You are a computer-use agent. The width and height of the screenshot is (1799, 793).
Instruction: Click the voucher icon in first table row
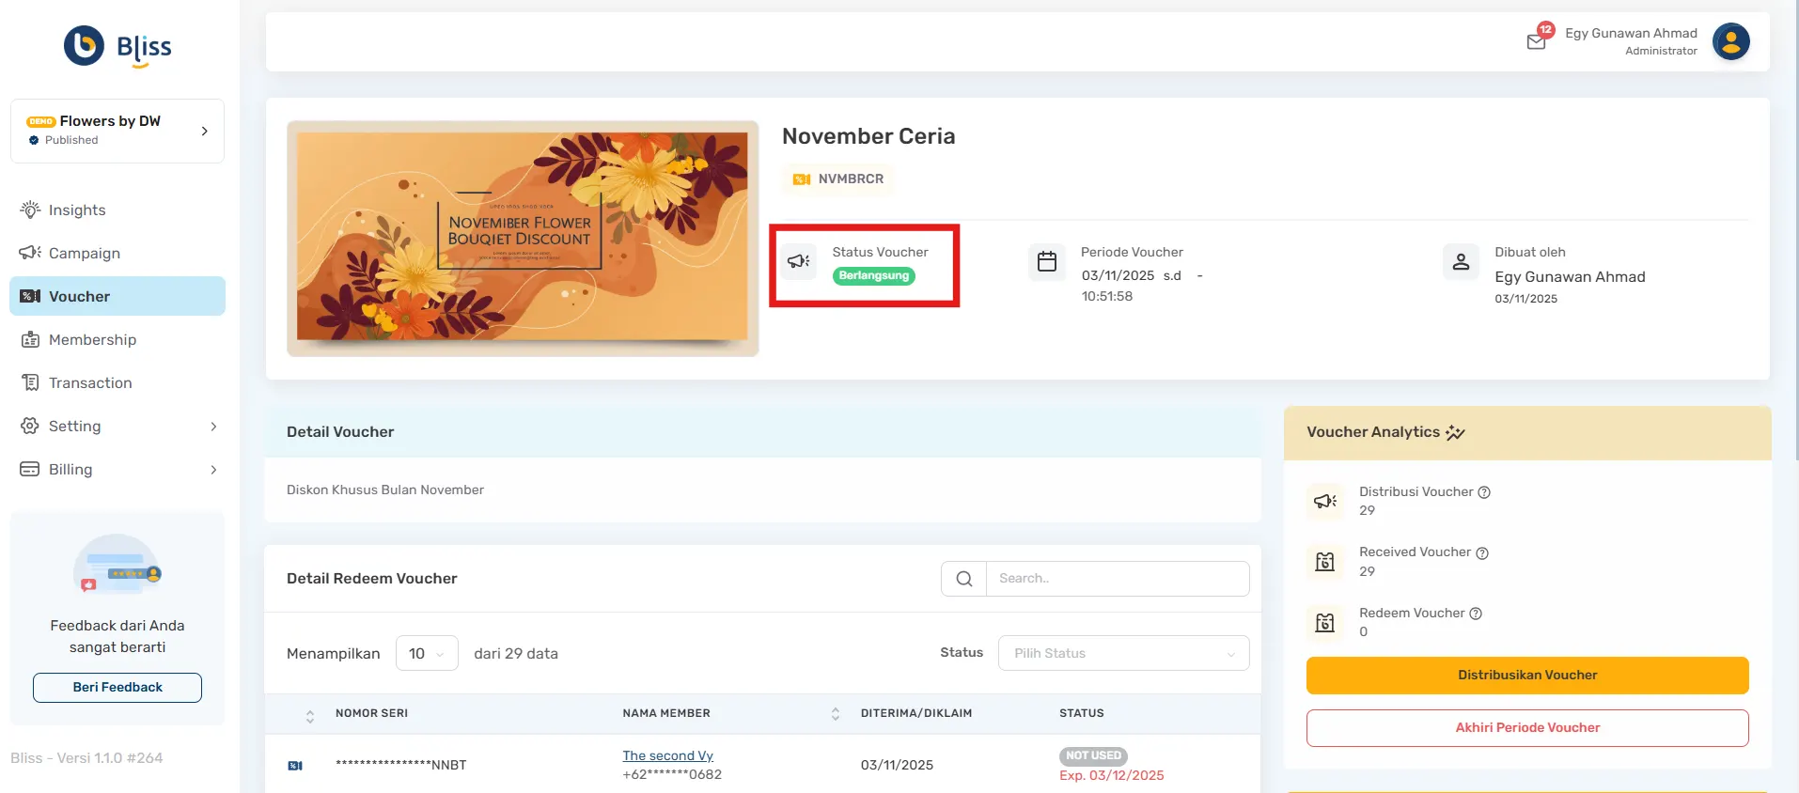pyautogui.click(x=295, y=766)
